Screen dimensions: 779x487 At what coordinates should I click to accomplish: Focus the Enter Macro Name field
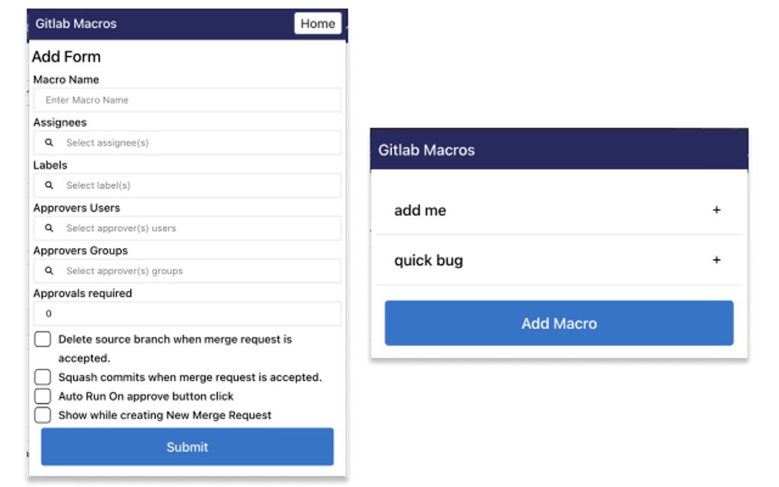(187, 100)
